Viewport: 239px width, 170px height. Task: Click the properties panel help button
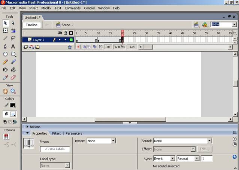(235, 139)
